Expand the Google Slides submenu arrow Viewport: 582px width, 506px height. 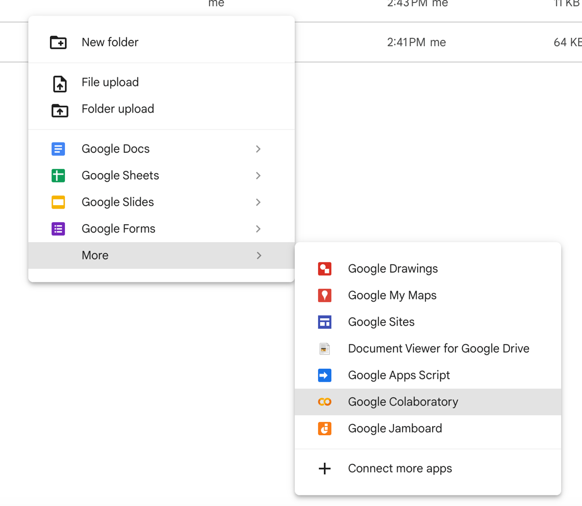coord(259,202)
